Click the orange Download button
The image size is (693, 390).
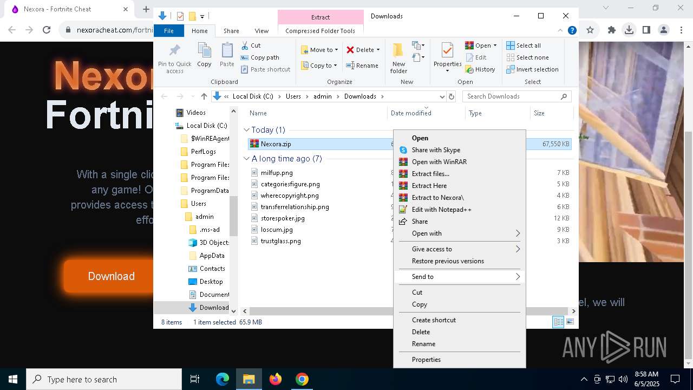point(111,276)
